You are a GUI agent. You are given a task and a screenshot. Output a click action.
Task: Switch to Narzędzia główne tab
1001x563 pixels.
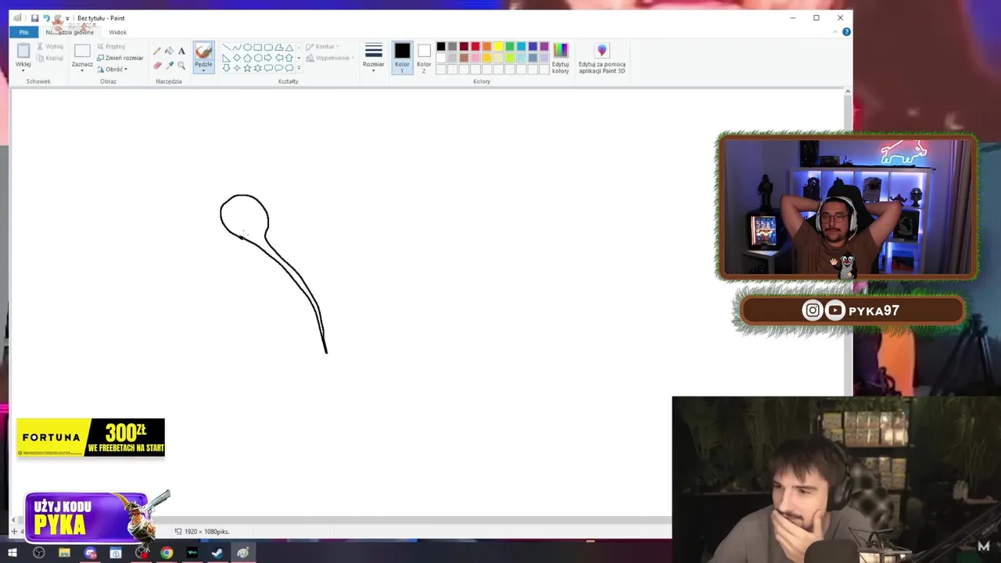(x=70, y=32)
